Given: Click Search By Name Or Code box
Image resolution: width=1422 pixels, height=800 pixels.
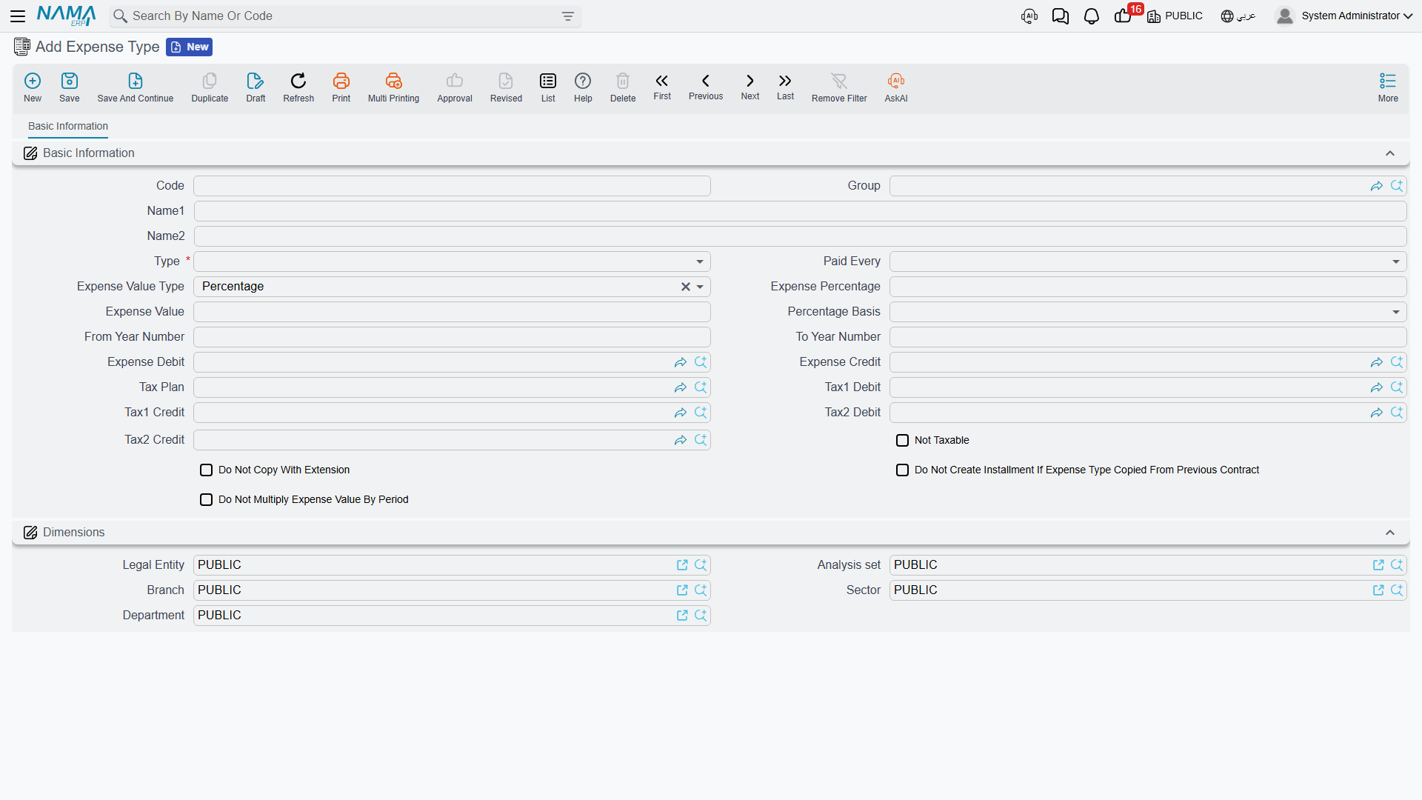Looking at the screenshot, I should click(x=344, y=16).
